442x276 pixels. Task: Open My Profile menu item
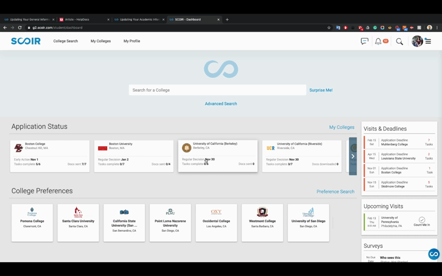click(132, 41)
